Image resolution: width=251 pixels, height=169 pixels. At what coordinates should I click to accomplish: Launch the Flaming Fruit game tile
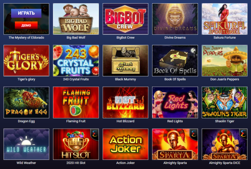pyautogui.click(x=76, y=103)
